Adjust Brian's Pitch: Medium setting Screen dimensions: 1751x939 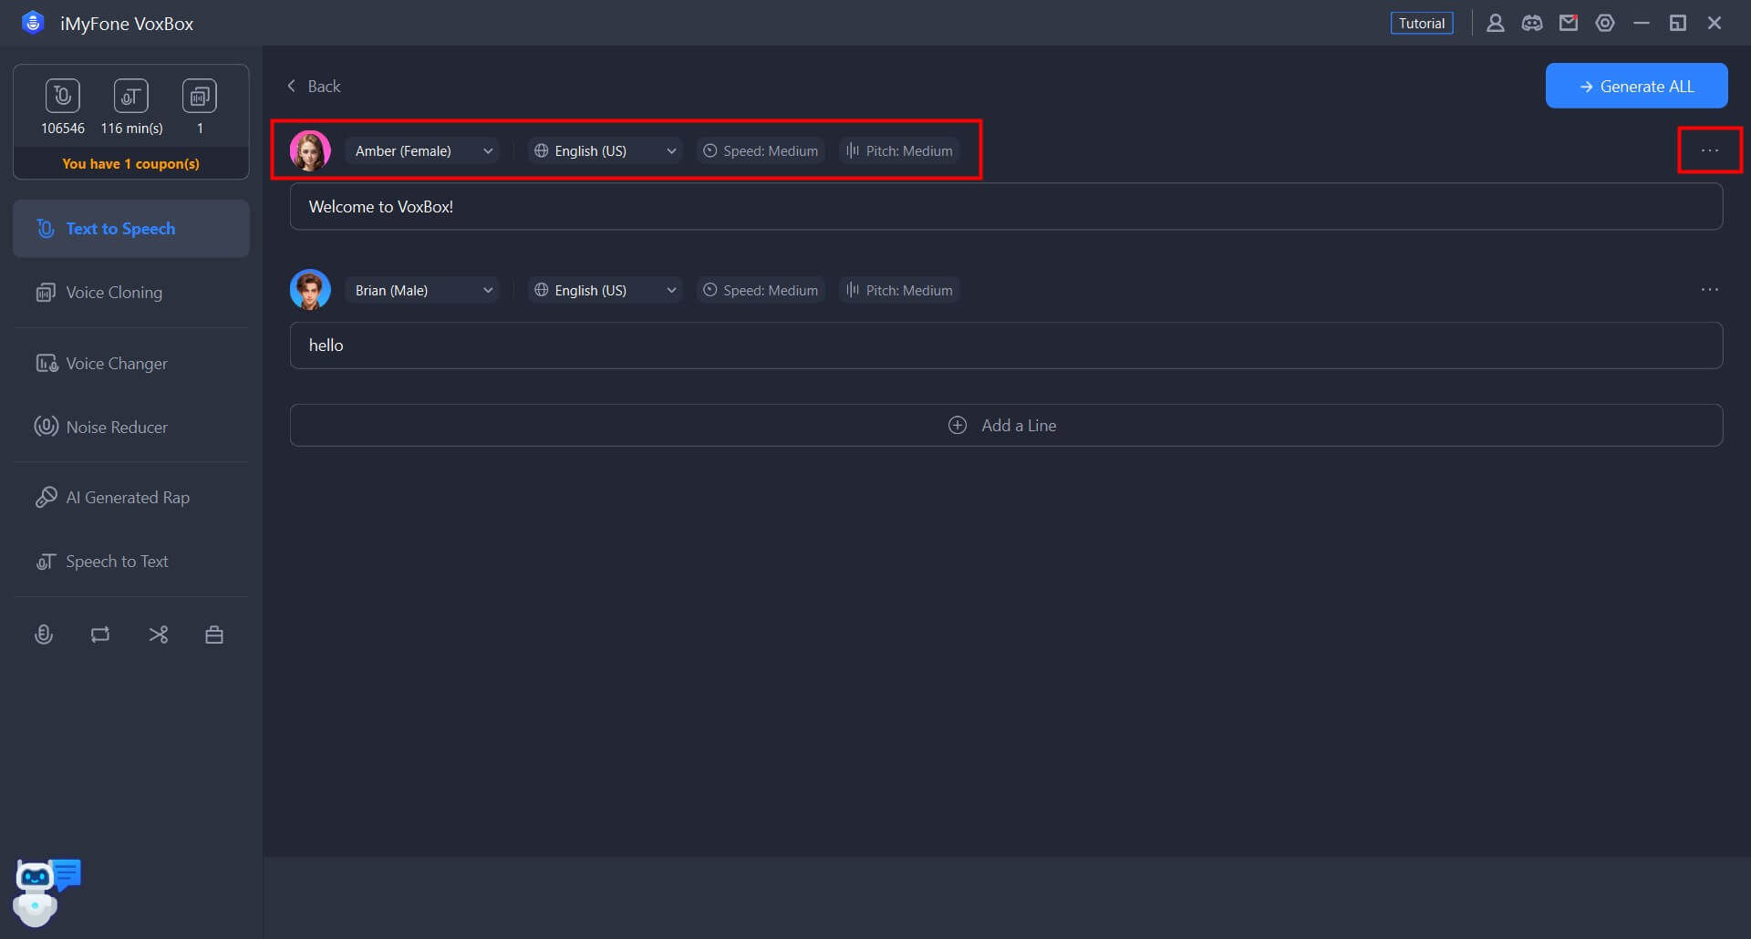[899, 291]
